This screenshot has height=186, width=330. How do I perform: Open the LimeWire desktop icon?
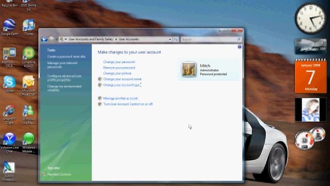[28, 57]
